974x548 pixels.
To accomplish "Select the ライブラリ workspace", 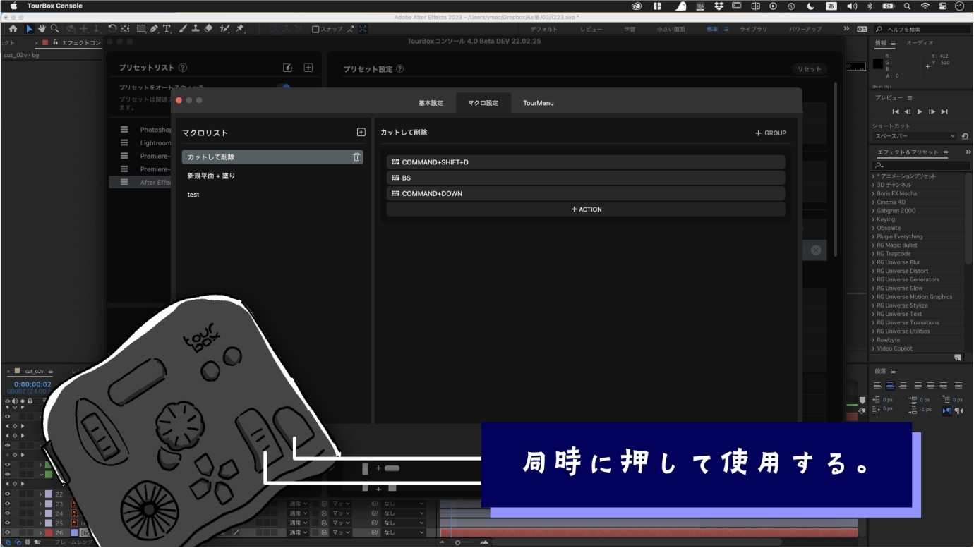I will click(753, 30).
